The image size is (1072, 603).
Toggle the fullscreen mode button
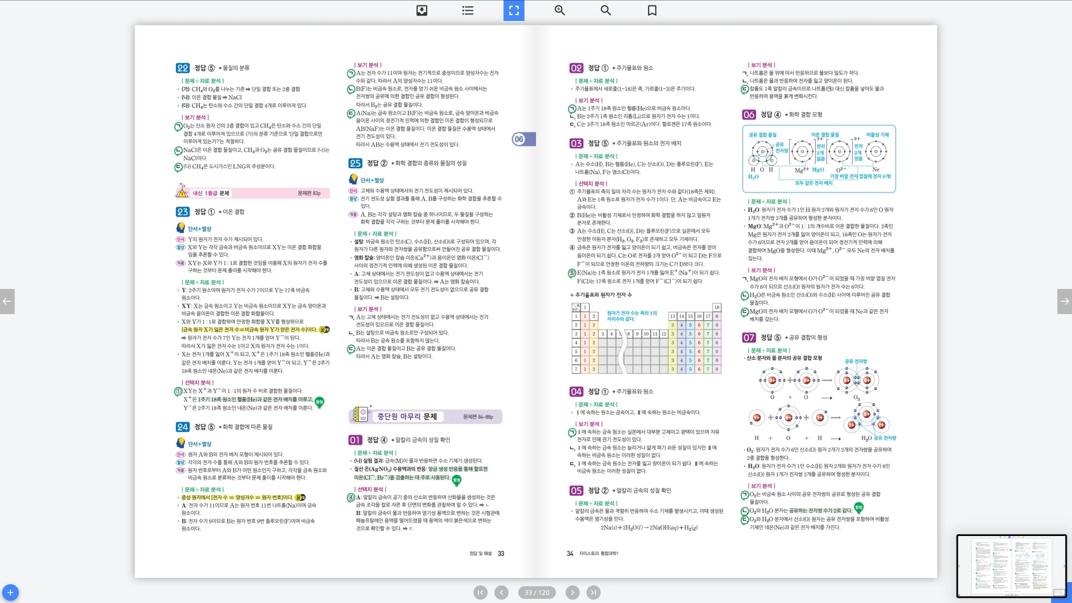(513, 10)
